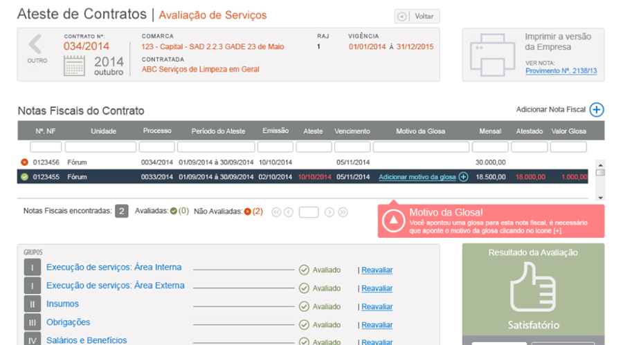Click the Adicionar Nota Fiscal plus icon
The height and width of the screenshot is (345, 623).
tap(597, 110)
